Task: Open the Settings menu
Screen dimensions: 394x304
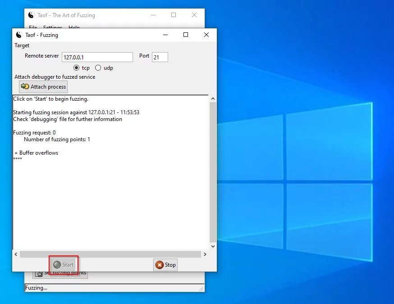Action: (x=52, y=27)
